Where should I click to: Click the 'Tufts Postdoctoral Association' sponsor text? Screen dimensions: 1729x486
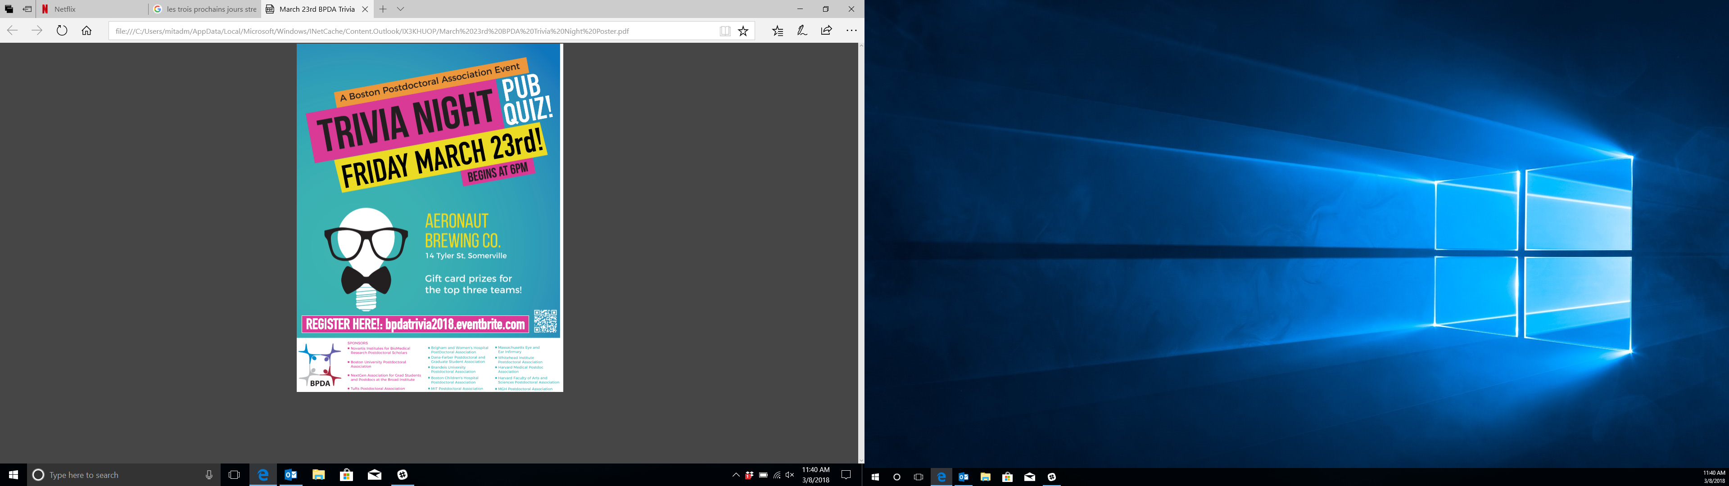[x=377, y=389]
